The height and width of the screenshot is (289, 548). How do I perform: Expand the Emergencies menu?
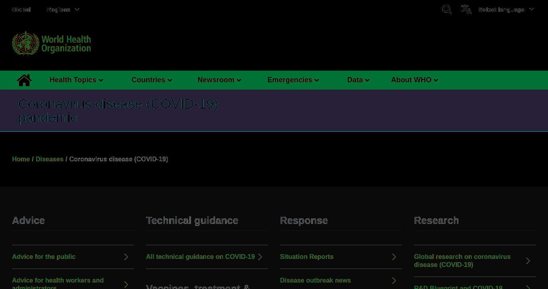(x=293, y=80)
